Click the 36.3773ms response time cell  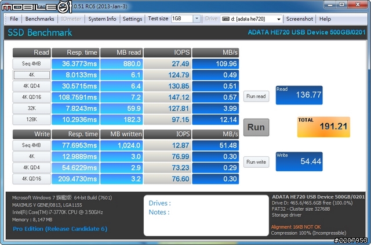coord(75,64)
